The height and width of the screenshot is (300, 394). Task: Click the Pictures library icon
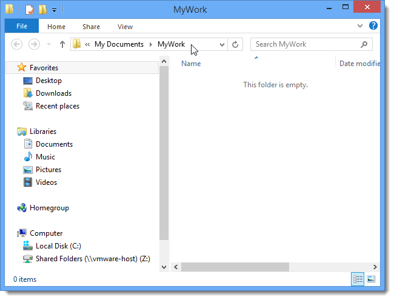click(x=28, y=170)
